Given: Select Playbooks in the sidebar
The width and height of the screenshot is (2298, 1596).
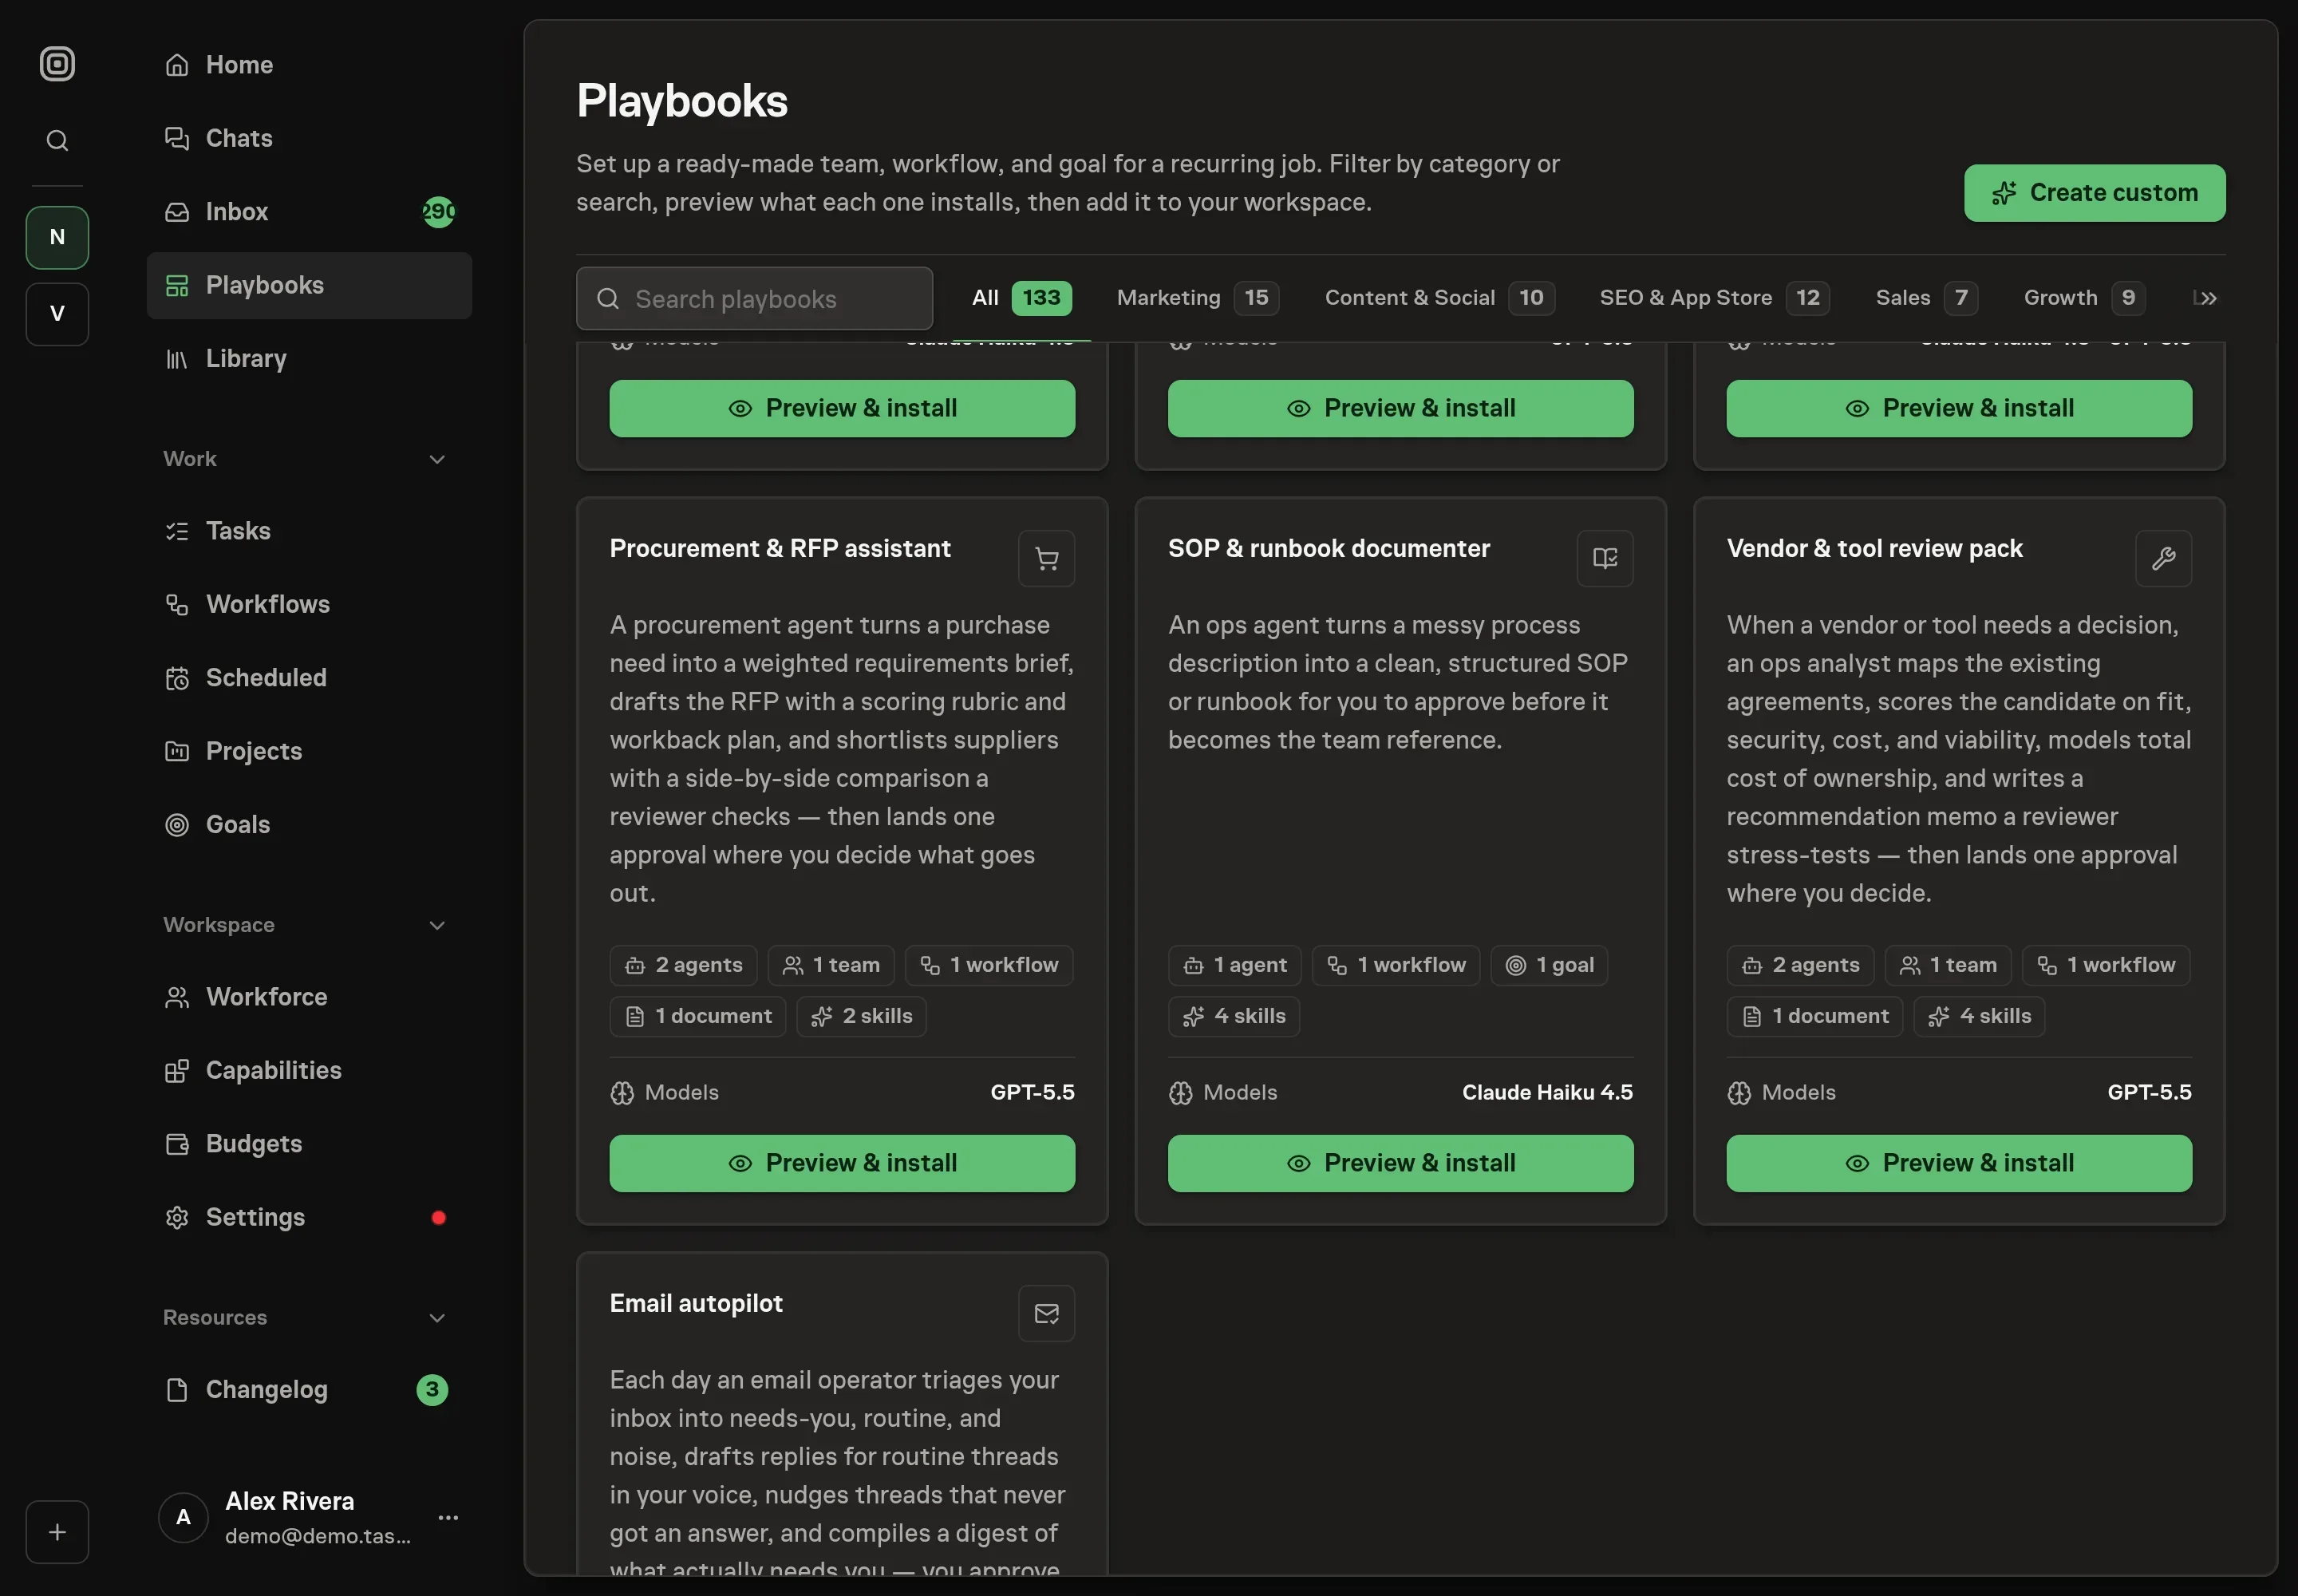Looking at the screenshot, I should [309, 285].
